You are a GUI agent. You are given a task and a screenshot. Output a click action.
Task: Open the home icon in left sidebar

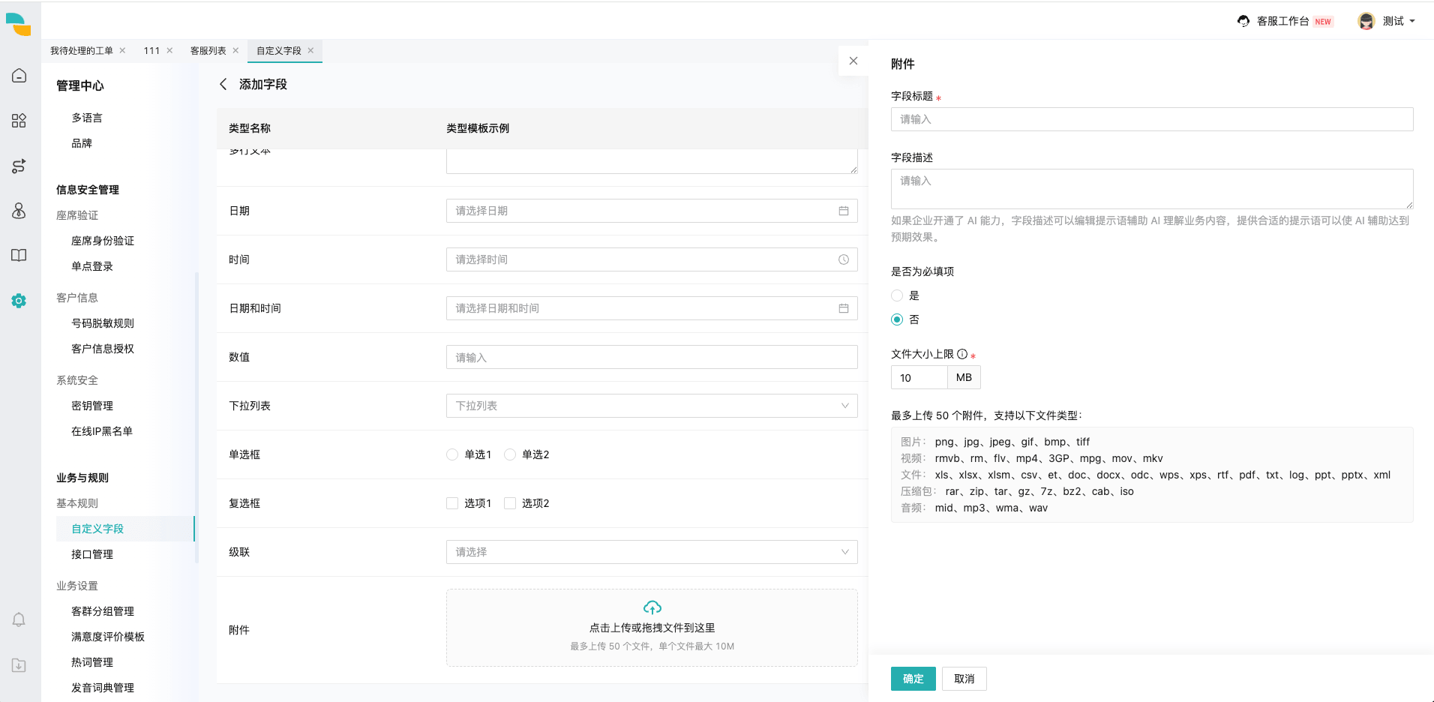(19, 76)
